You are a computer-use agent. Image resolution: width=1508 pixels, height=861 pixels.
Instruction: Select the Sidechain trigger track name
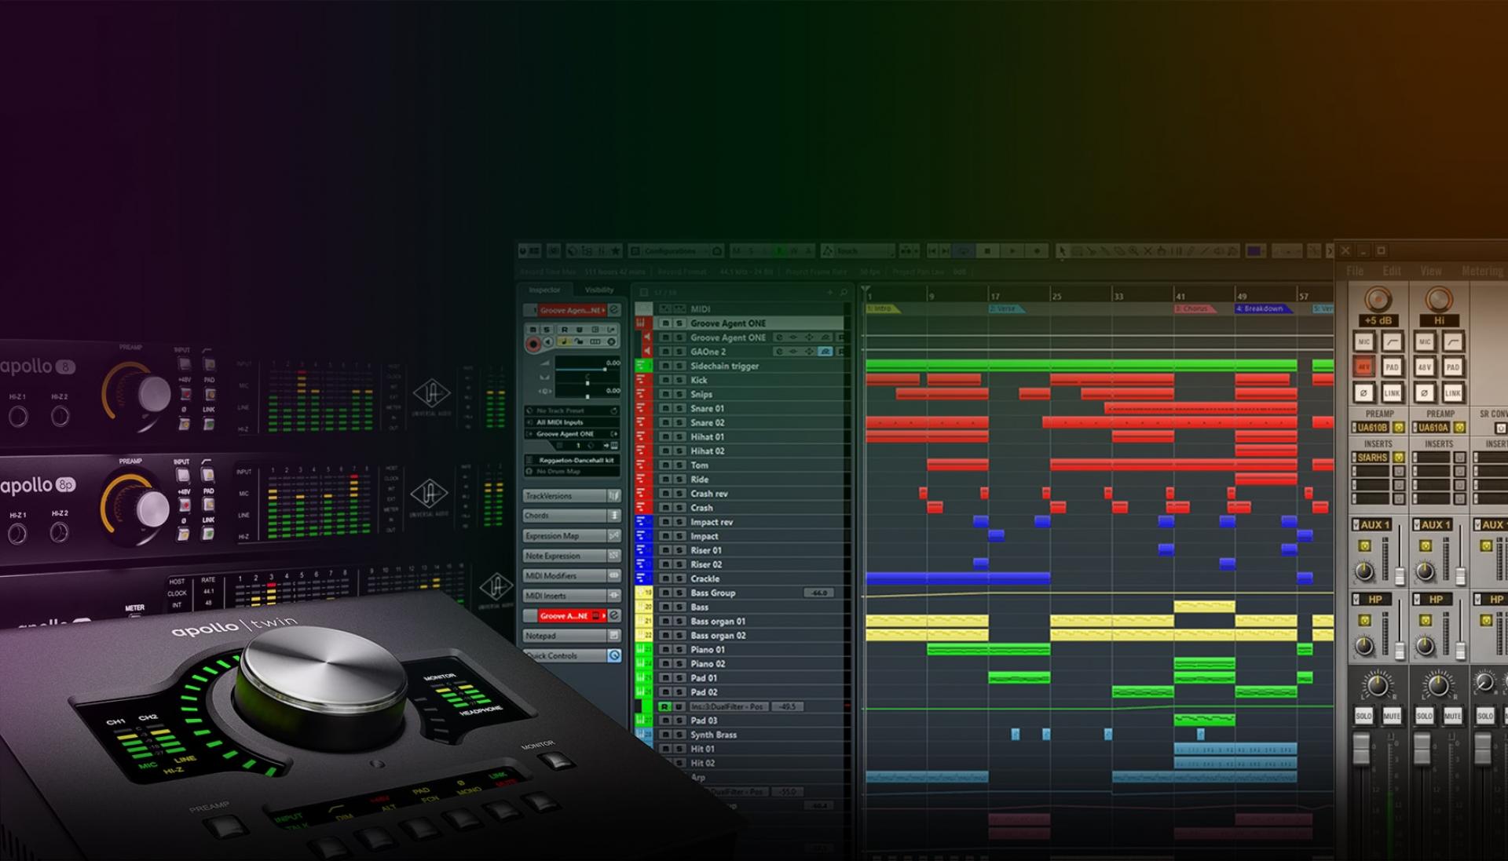pos(724,367)
